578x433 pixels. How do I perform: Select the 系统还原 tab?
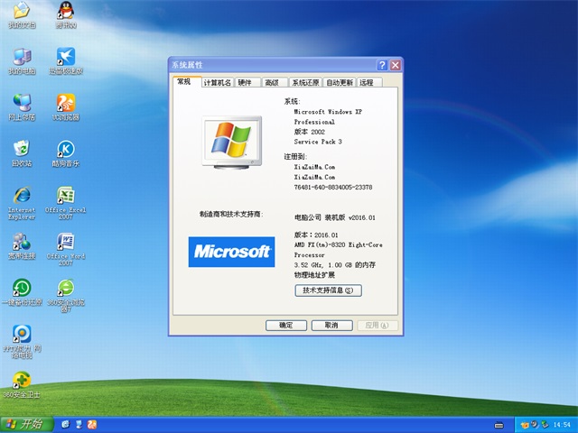[305, 82]
